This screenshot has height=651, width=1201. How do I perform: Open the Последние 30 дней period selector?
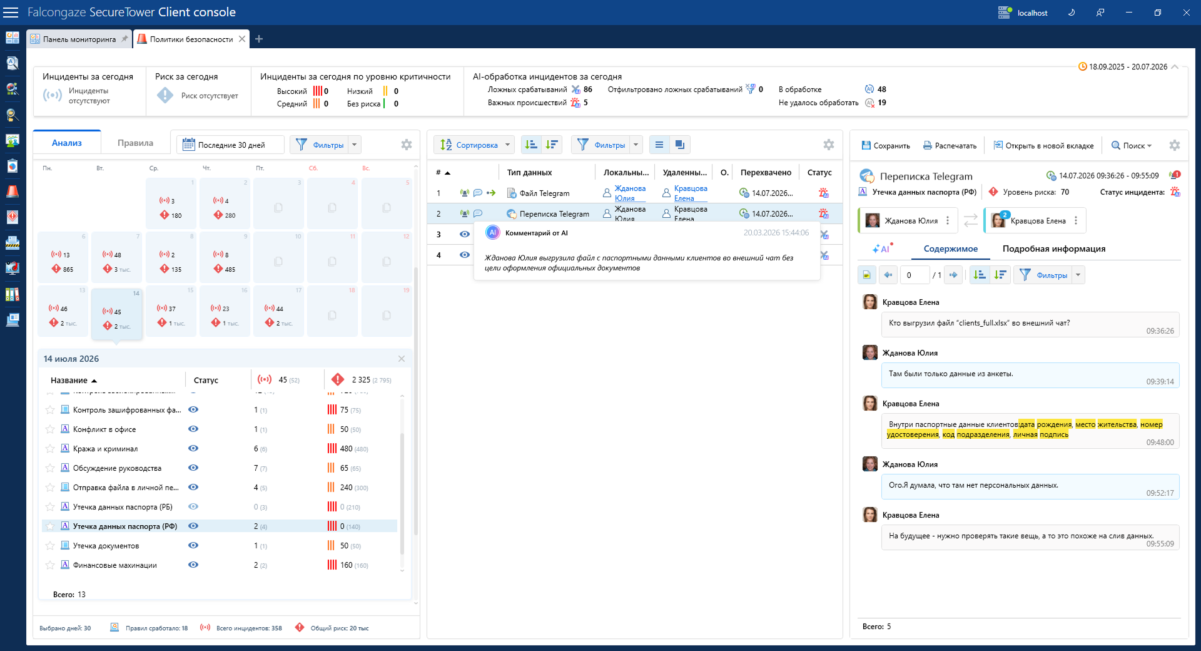[x=230, y=145]
